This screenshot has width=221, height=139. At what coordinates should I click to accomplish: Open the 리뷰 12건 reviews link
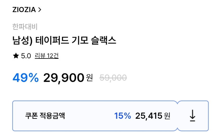(x=46, y=56)
